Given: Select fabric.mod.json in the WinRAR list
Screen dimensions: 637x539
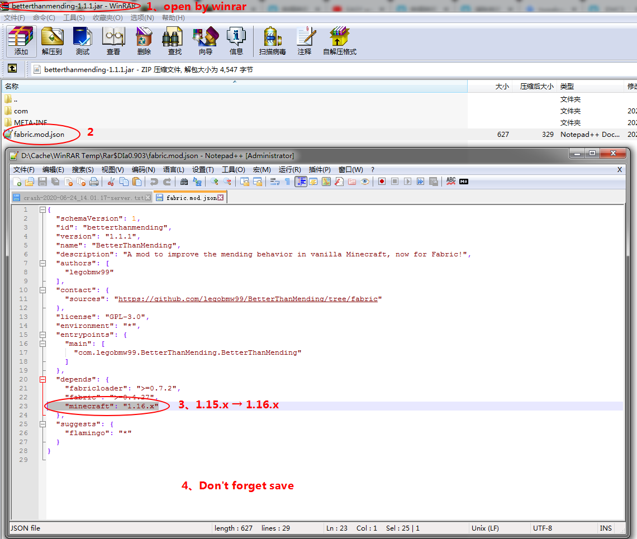Looking at the screenshot, I should click(x=39, y=135).
